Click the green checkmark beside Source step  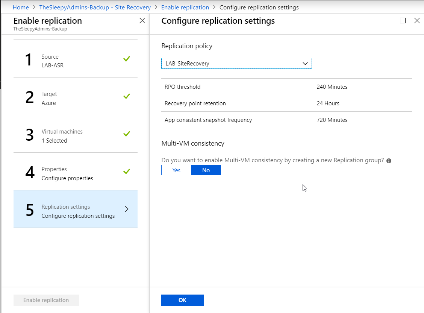coord(127,59)
